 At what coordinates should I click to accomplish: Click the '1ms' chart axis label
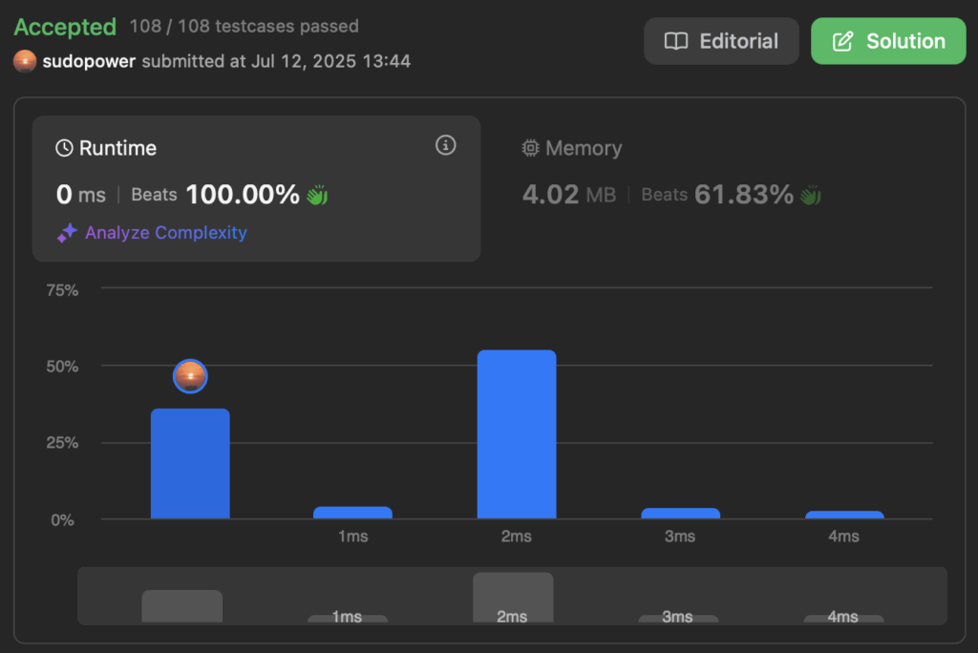pyautogui.click(x=353, y=537)
